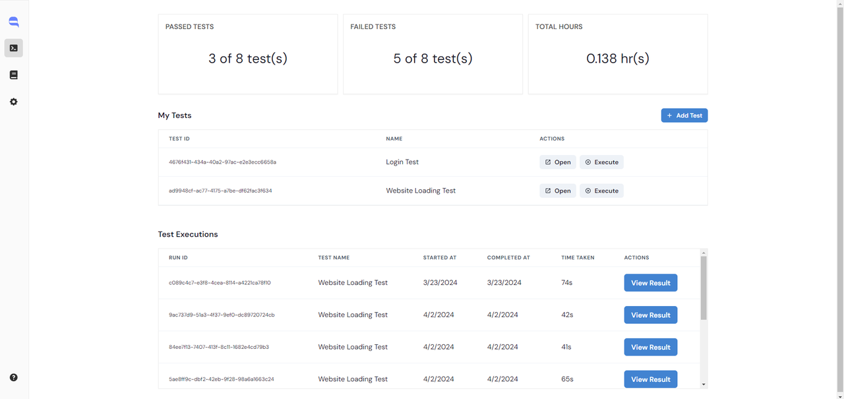Select test ID 4676f431-434a-40a2-97ac-e2e3ecc6658a
Screen dimensions: 844x399
click(222, 162)
